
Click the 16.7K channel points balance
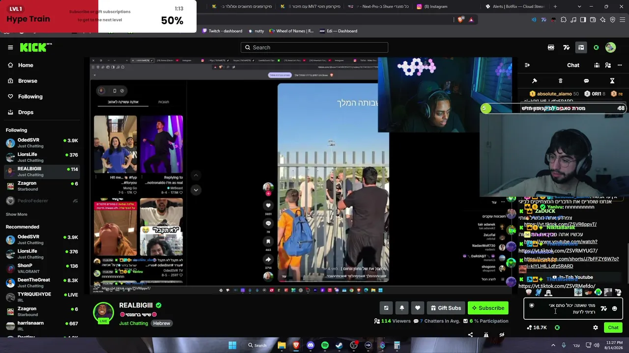(x=537, y=328)
